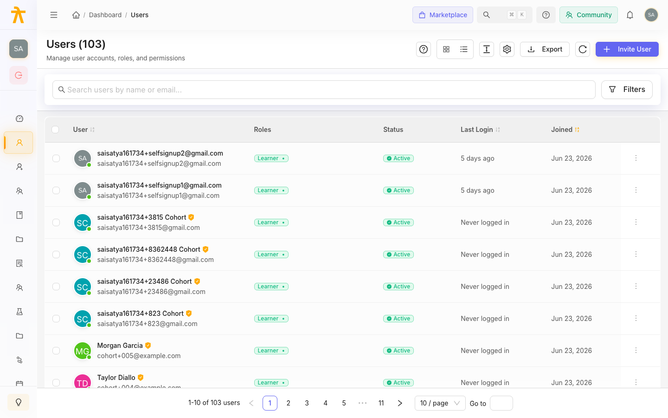
Task: Sort by User column
Action: click(x=84, y=130)
